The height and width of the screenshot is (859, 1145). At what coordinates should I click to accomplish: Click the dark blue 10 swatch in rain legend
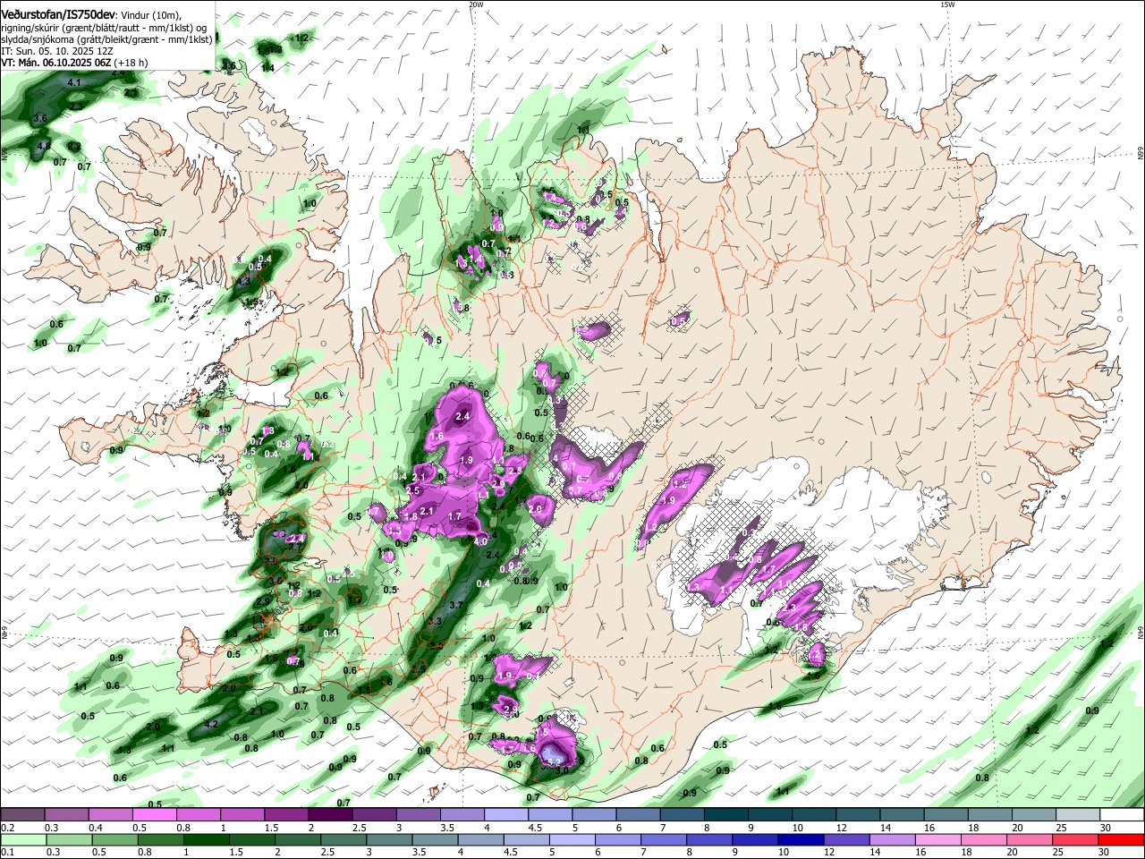800,839
